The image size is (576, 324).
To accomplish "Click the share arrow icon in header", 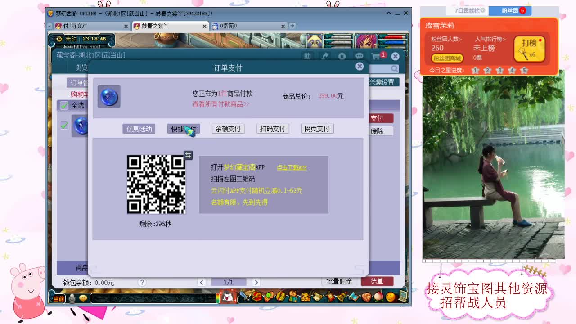I will (324, 56).
